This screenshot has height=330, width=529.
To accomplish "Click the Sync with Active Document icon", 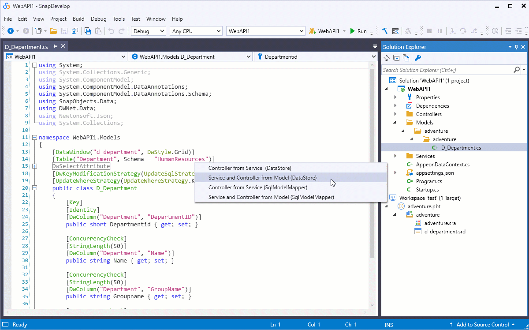I will (387, 58).
